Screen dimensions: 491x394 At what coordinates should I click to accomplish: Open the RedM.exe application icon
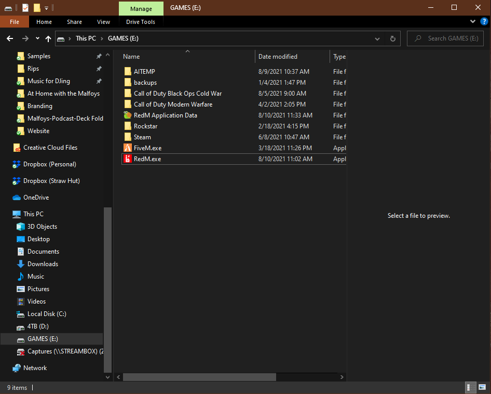click(128, 159)
